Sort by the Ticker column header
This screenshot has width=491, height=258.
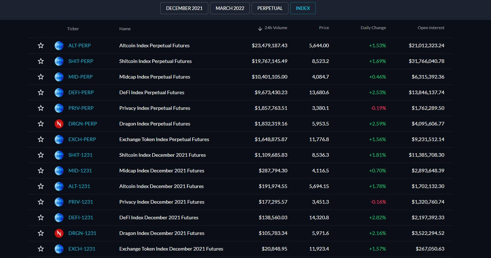pos(73,28)
